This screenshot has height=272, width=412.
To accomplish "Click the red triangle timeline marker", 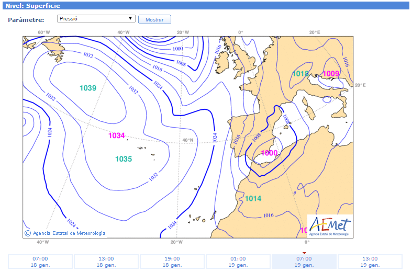I will pyautogui.click(x=304, y=253).
